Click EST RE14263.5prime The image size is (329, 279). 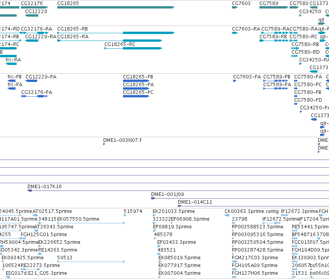click(40, 254)
